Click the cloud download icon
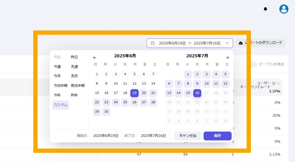Viewport: 295px width, 162px height. coord(241,43)
